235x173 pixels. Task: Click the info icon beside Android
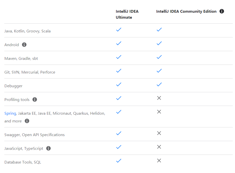[24, 45]
